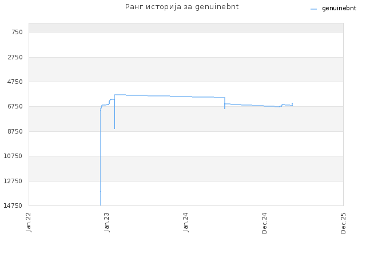
Task: Click the 14750 y-axis label
Action: click(13, 205)
